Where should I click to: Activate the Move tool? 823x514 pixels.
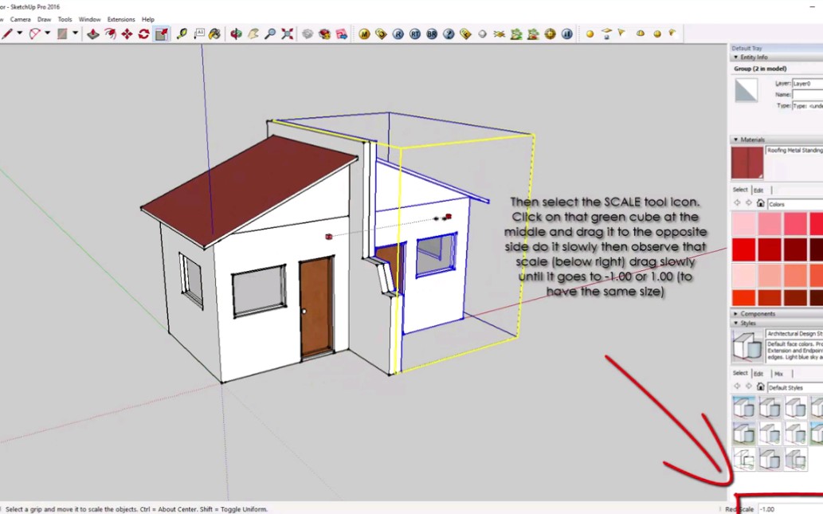click(125, 33)
